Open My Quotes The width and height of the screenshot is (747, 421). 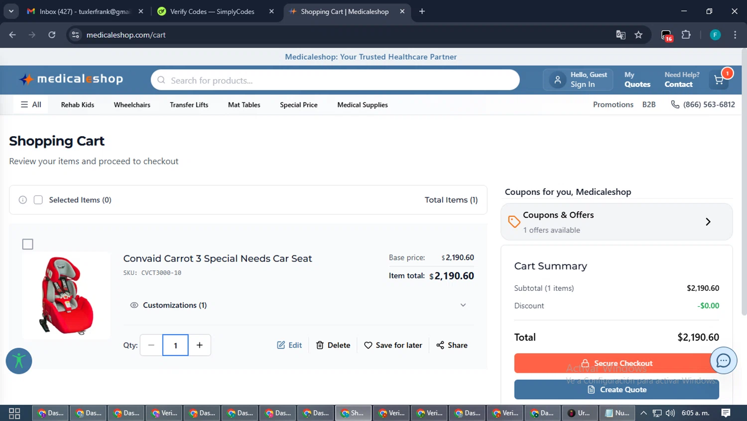(637, 80)
